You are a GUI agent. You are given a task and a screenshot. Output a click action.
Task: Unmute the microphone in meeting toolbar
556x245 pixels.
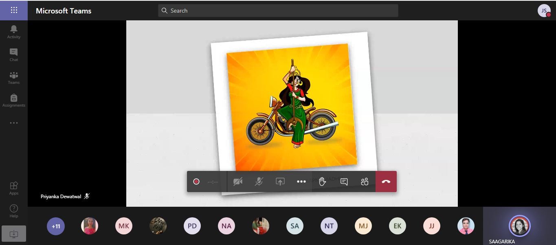coord(259,182)
